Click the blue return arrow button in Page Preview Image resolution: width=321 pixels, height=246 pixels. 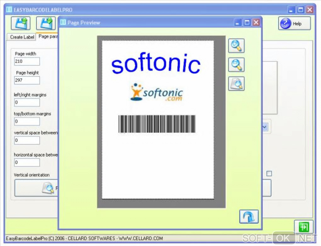[x=249, y=216]
